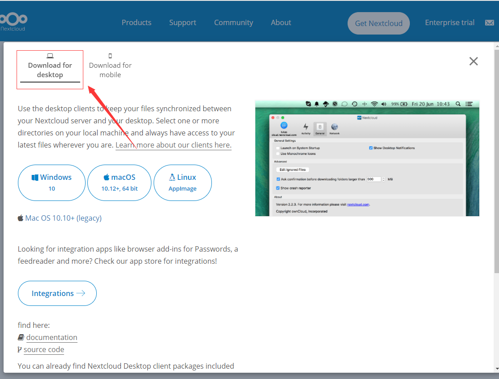Toggle Show Desktop Notifications checkbox
Viewport: 499px width, 379px height.
point(371,148)
